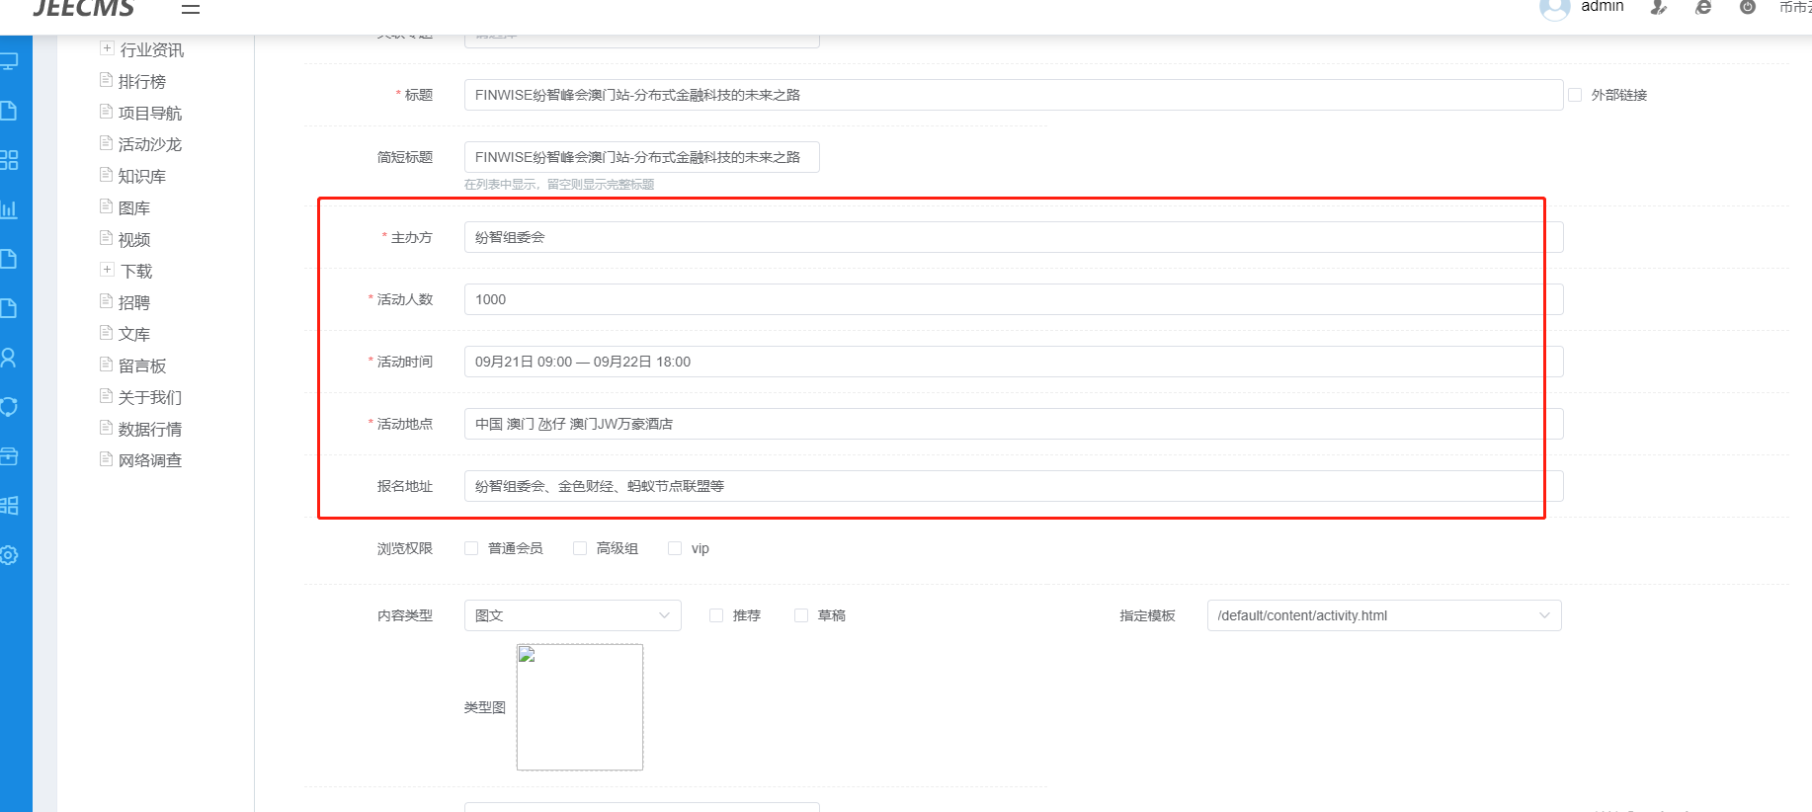1812x812 pixels.
Task: Select 网络调查 in the channel tree
Action: coord(150,460)
